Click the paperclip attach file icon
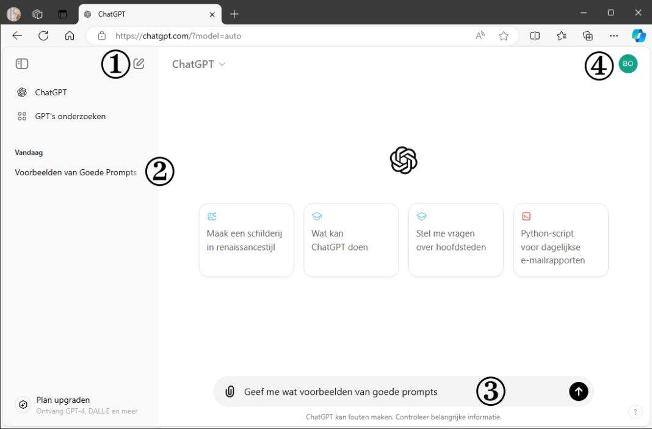Viewport: 652px width, 429px height. tap(230, 392)
